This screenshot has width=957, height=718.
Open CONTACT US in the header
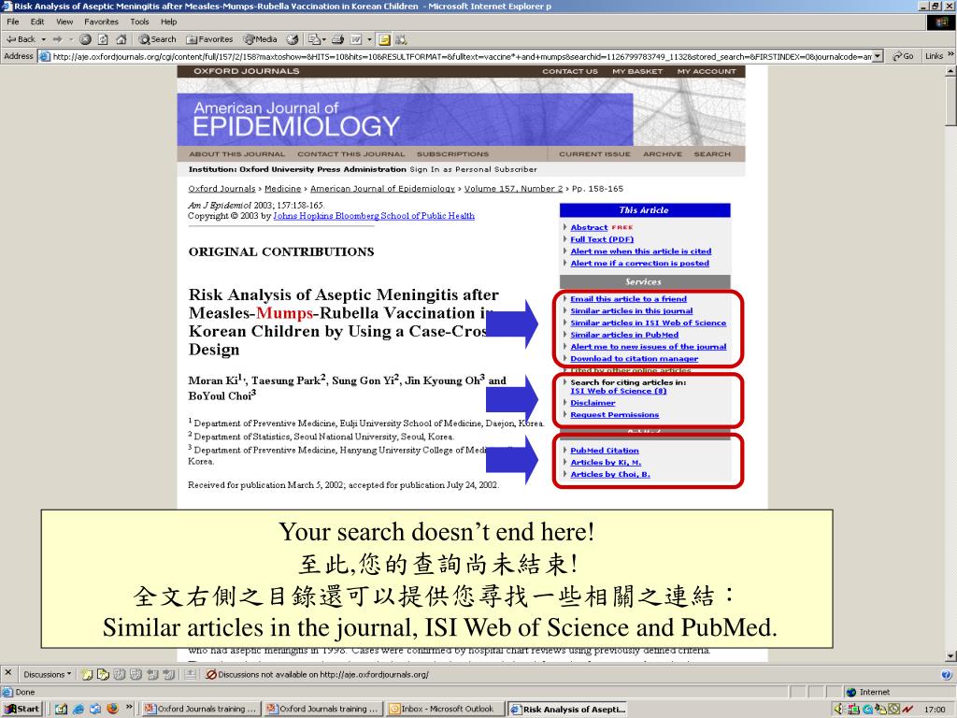click(x=570, y=71)
